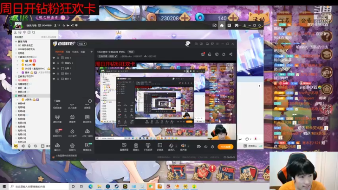Expand speaker options arrow
The image size is (338, 190).
(188, 146)
